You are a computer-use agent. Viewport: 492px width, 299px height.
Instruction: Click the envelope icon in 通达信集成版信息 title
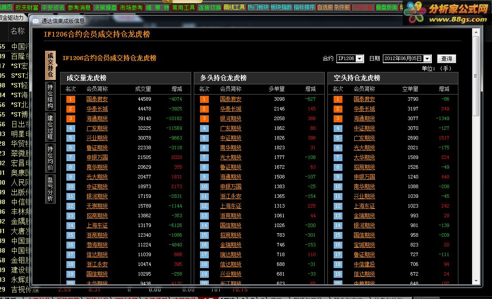tap(36, 21)
